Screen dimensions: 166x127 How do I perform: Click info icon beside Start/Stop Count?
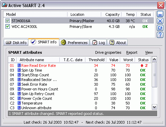click(x=19, y=75)
